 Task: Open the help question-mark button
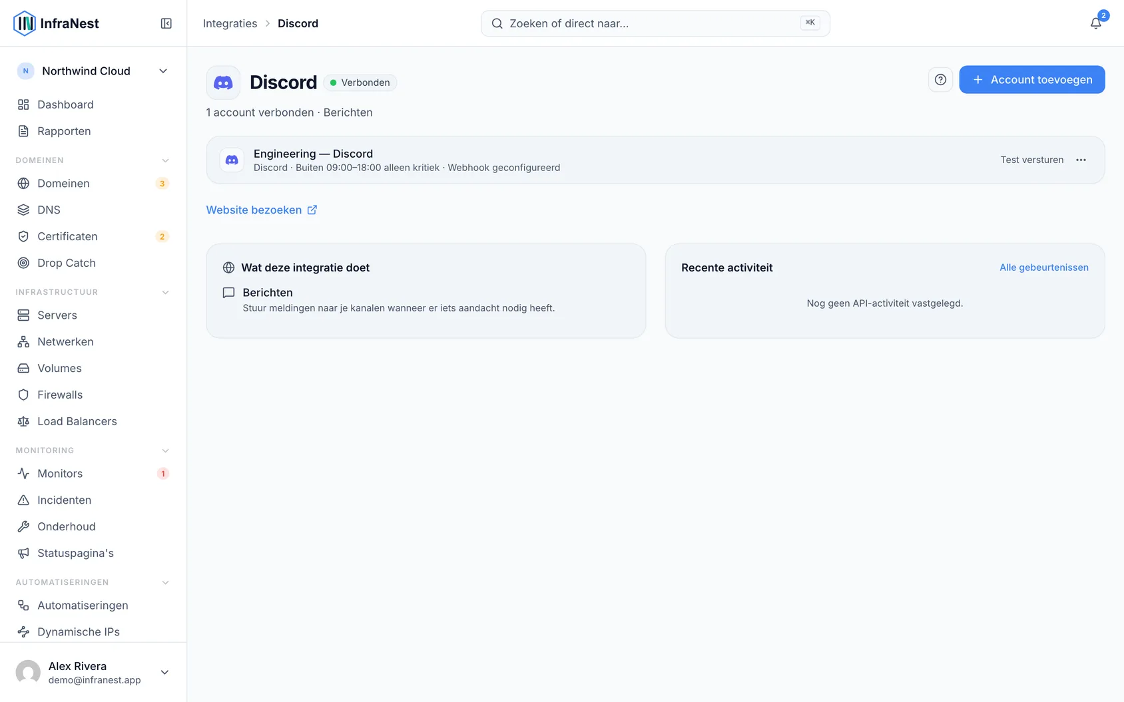940,80
